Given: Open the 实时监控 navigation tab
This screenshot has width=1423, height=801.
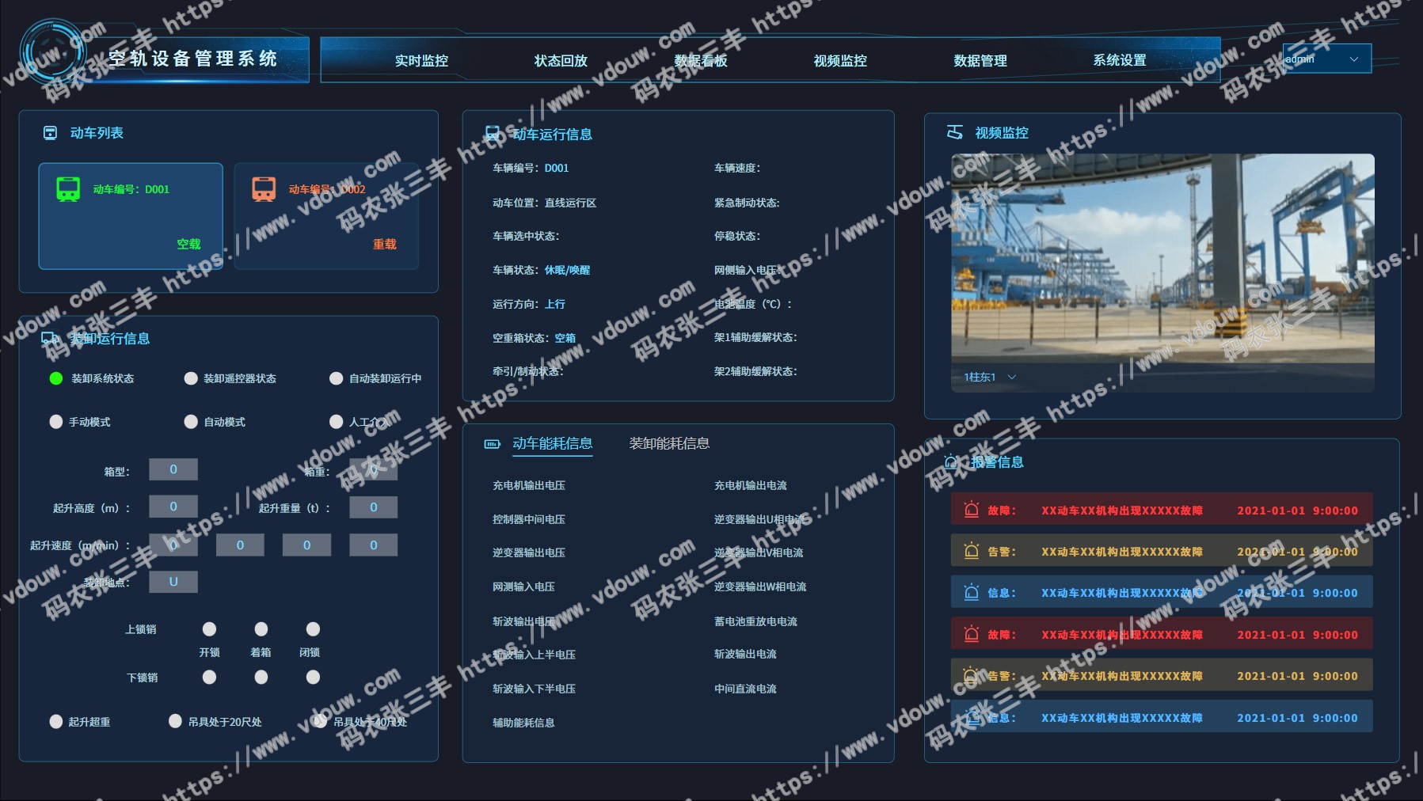Looking at the screenshot, I should pyautogui.click(x=421, y=61).
